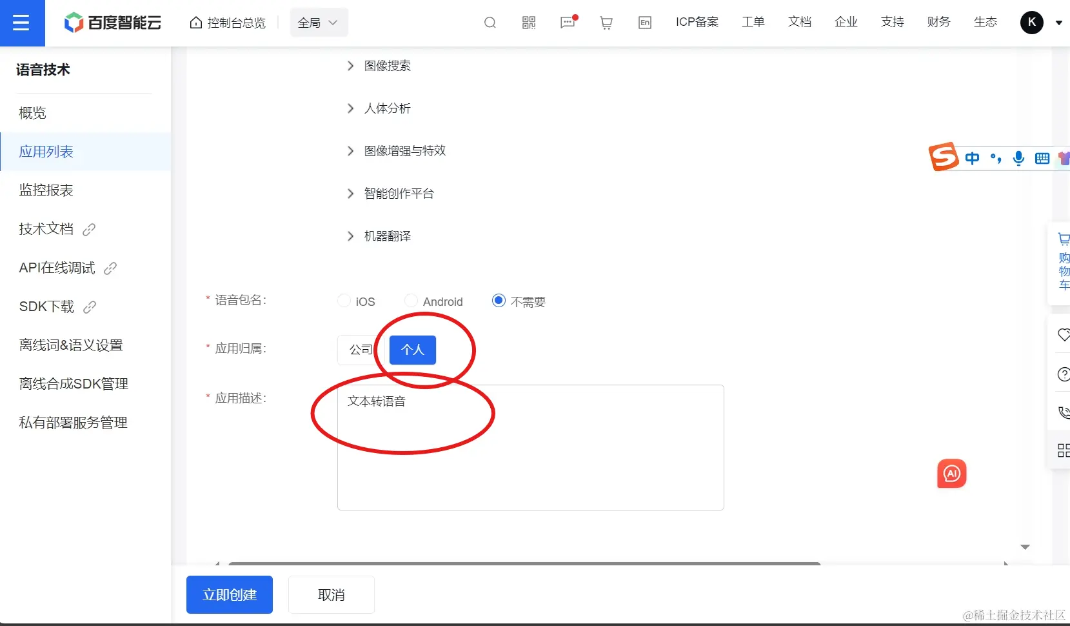Open the ICP备案 link
Image resolution: width=1070 pixels, height=626 pixels.
[697, 22]
